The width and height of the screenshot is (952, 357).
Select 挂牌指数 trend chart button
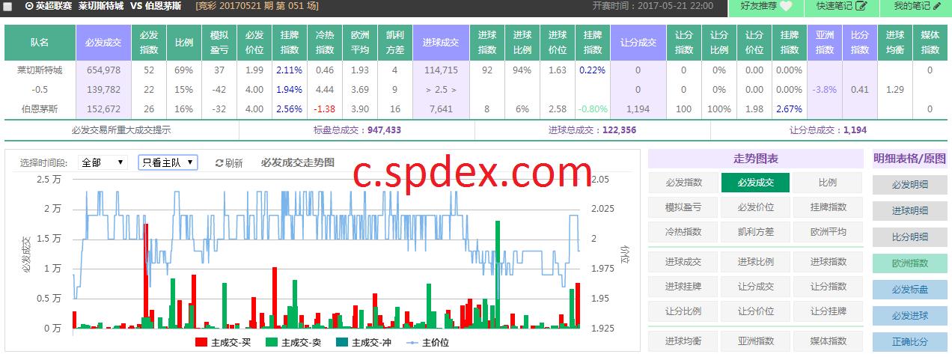(828, 207)
